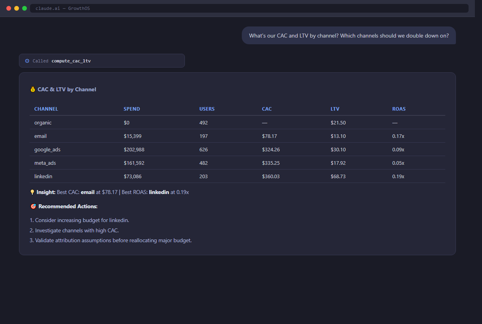Click the SPEND column header

point(132,109)
